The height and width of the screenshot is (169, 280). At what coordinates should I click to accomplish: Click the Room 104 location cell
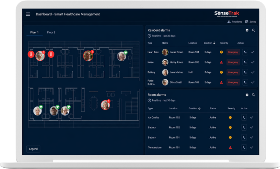(194, 52)
